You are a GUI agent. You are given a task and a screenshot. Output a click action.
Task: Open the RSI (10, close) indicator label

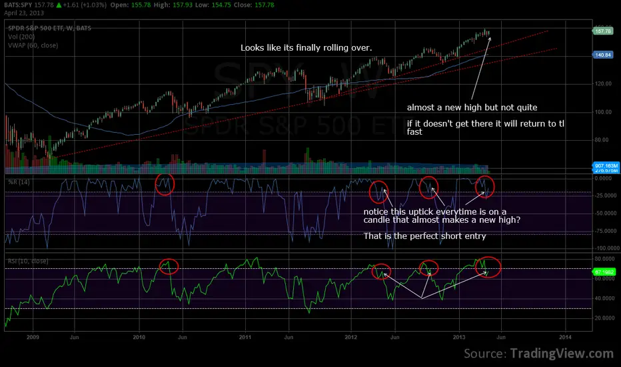click(x=28, y=261)
